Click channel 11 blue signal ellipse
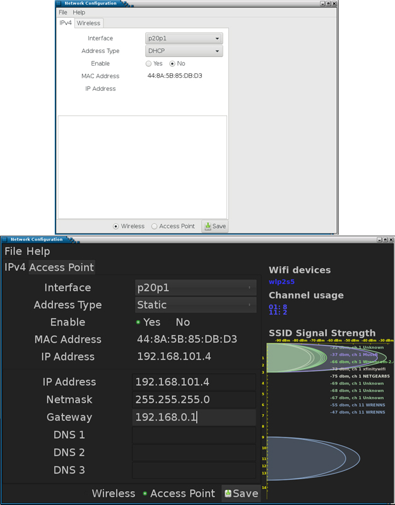This screenshot has height=505, width=395. tap(313, 459)
